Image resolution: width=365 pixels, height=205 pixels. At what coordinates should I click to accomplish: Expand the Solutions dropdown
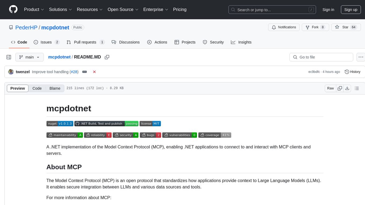pyautogui.click(x=60, y=9)
